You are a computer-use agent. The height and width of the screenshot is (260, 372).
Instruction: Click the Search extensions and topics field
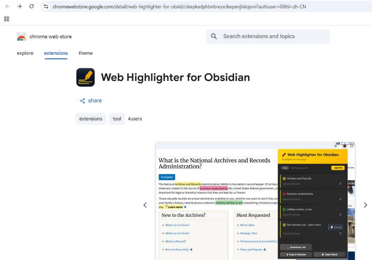(268, 36)
